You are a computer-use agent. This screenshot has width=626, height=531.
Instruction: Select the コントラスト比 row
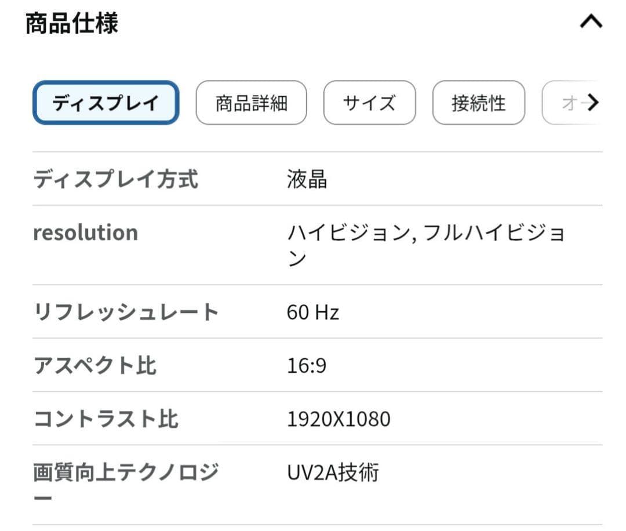[104, 418]
